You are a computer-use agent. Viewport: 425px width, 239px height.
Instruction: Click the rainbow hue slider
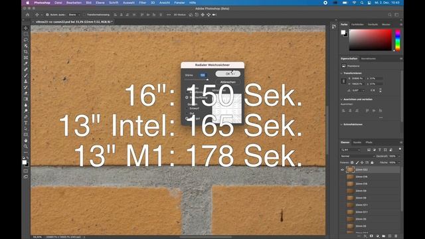[x=398, y=40]
